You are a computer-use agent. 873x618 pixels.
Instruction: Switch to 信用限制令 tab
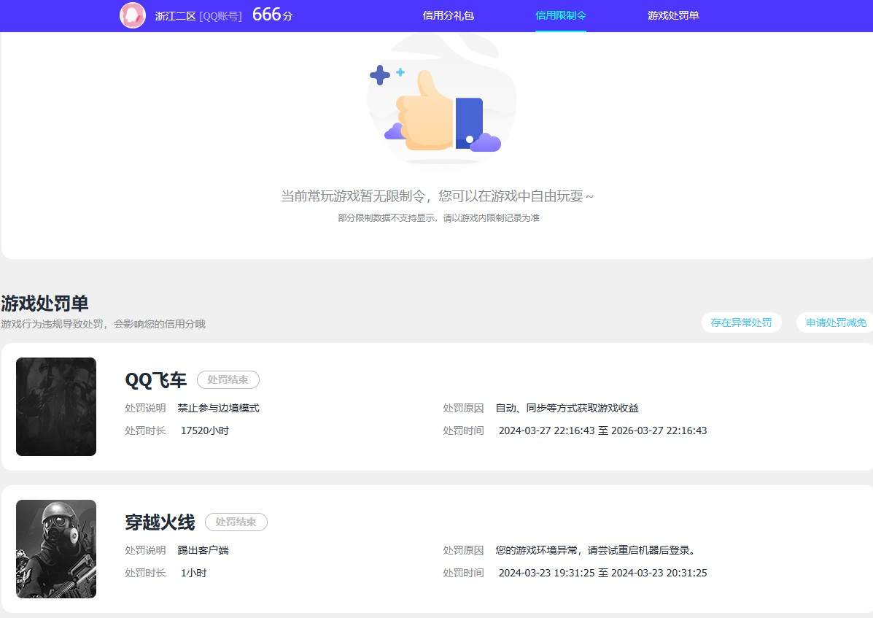tap(561, 15)
